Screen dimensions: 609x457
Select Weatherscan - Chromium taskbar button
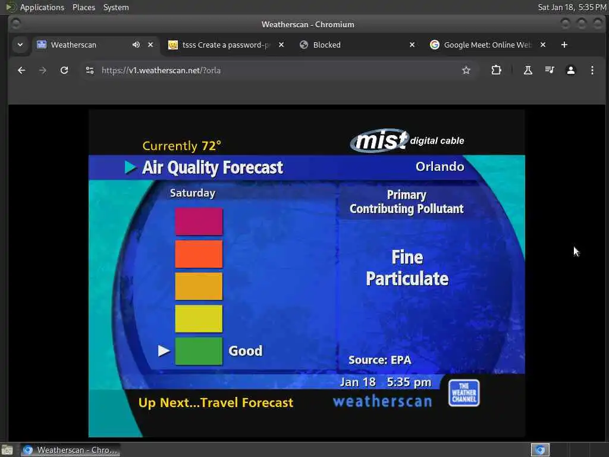click(70, 450)
